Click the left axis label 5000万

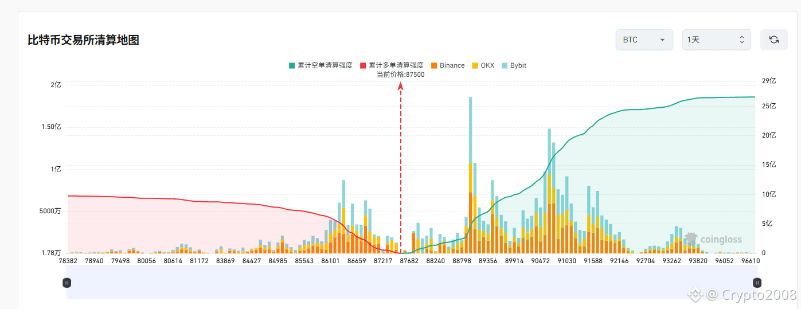(50, 211)
